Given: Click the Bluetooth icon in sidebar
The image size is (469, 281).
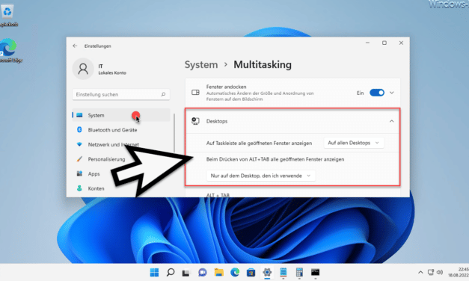Looking at the screenshot, I should point(79,129).
